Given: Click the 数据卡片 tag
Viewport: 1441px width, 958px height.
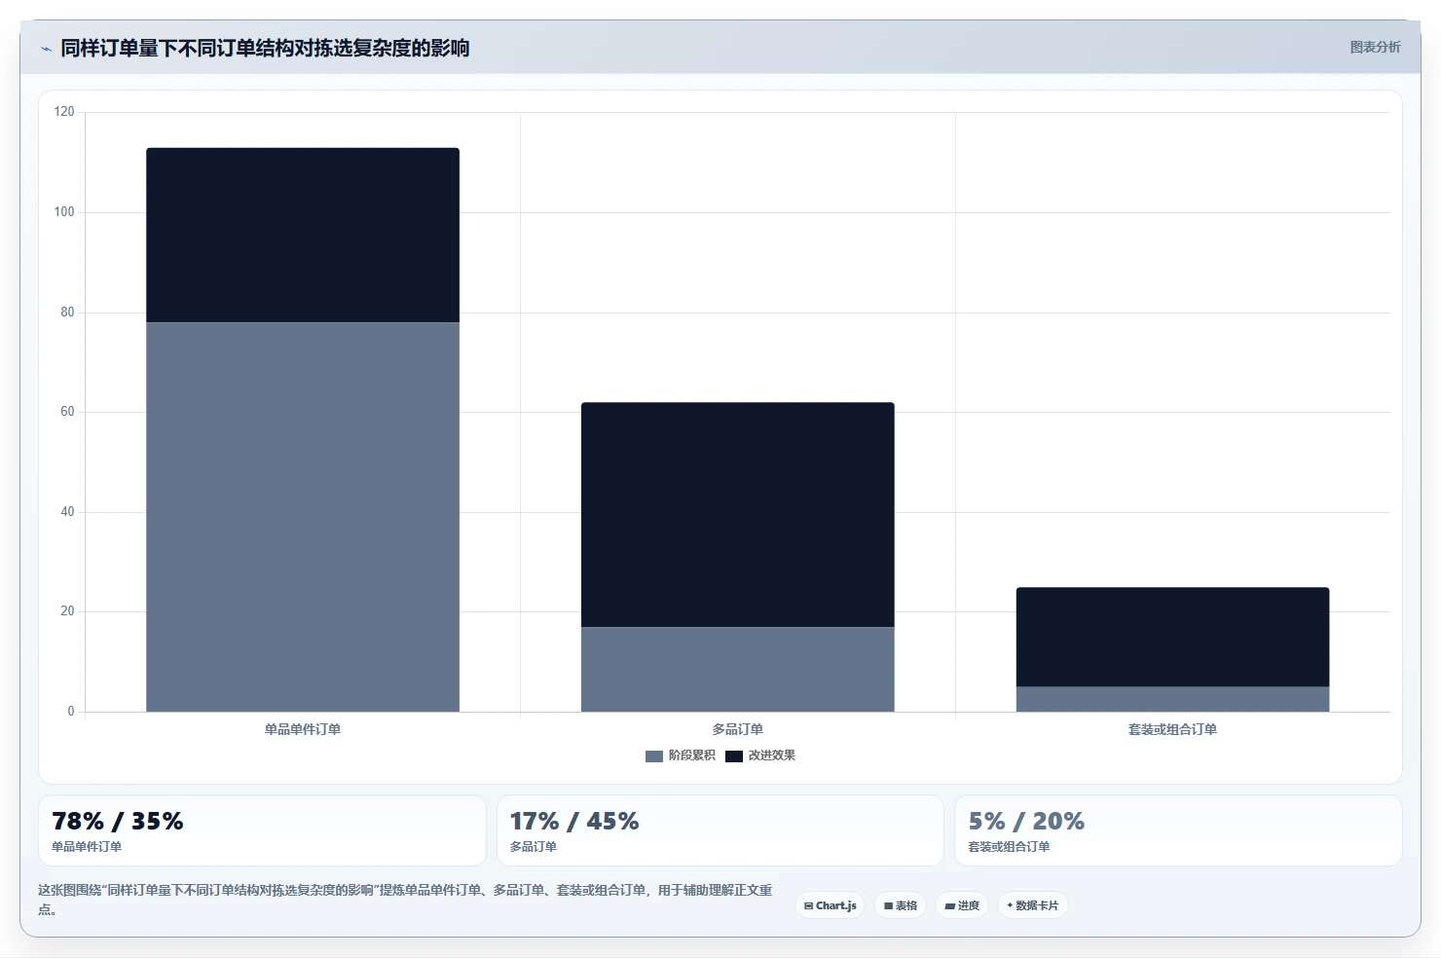Looking at the screenshot, I should click(1033, 905).
